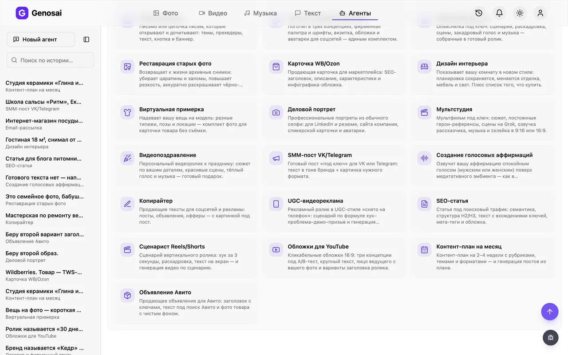Viewport: 568px width, 355px height.
Task: Click the Дизайн интерьера sofa icon
Action: (425, 67)
